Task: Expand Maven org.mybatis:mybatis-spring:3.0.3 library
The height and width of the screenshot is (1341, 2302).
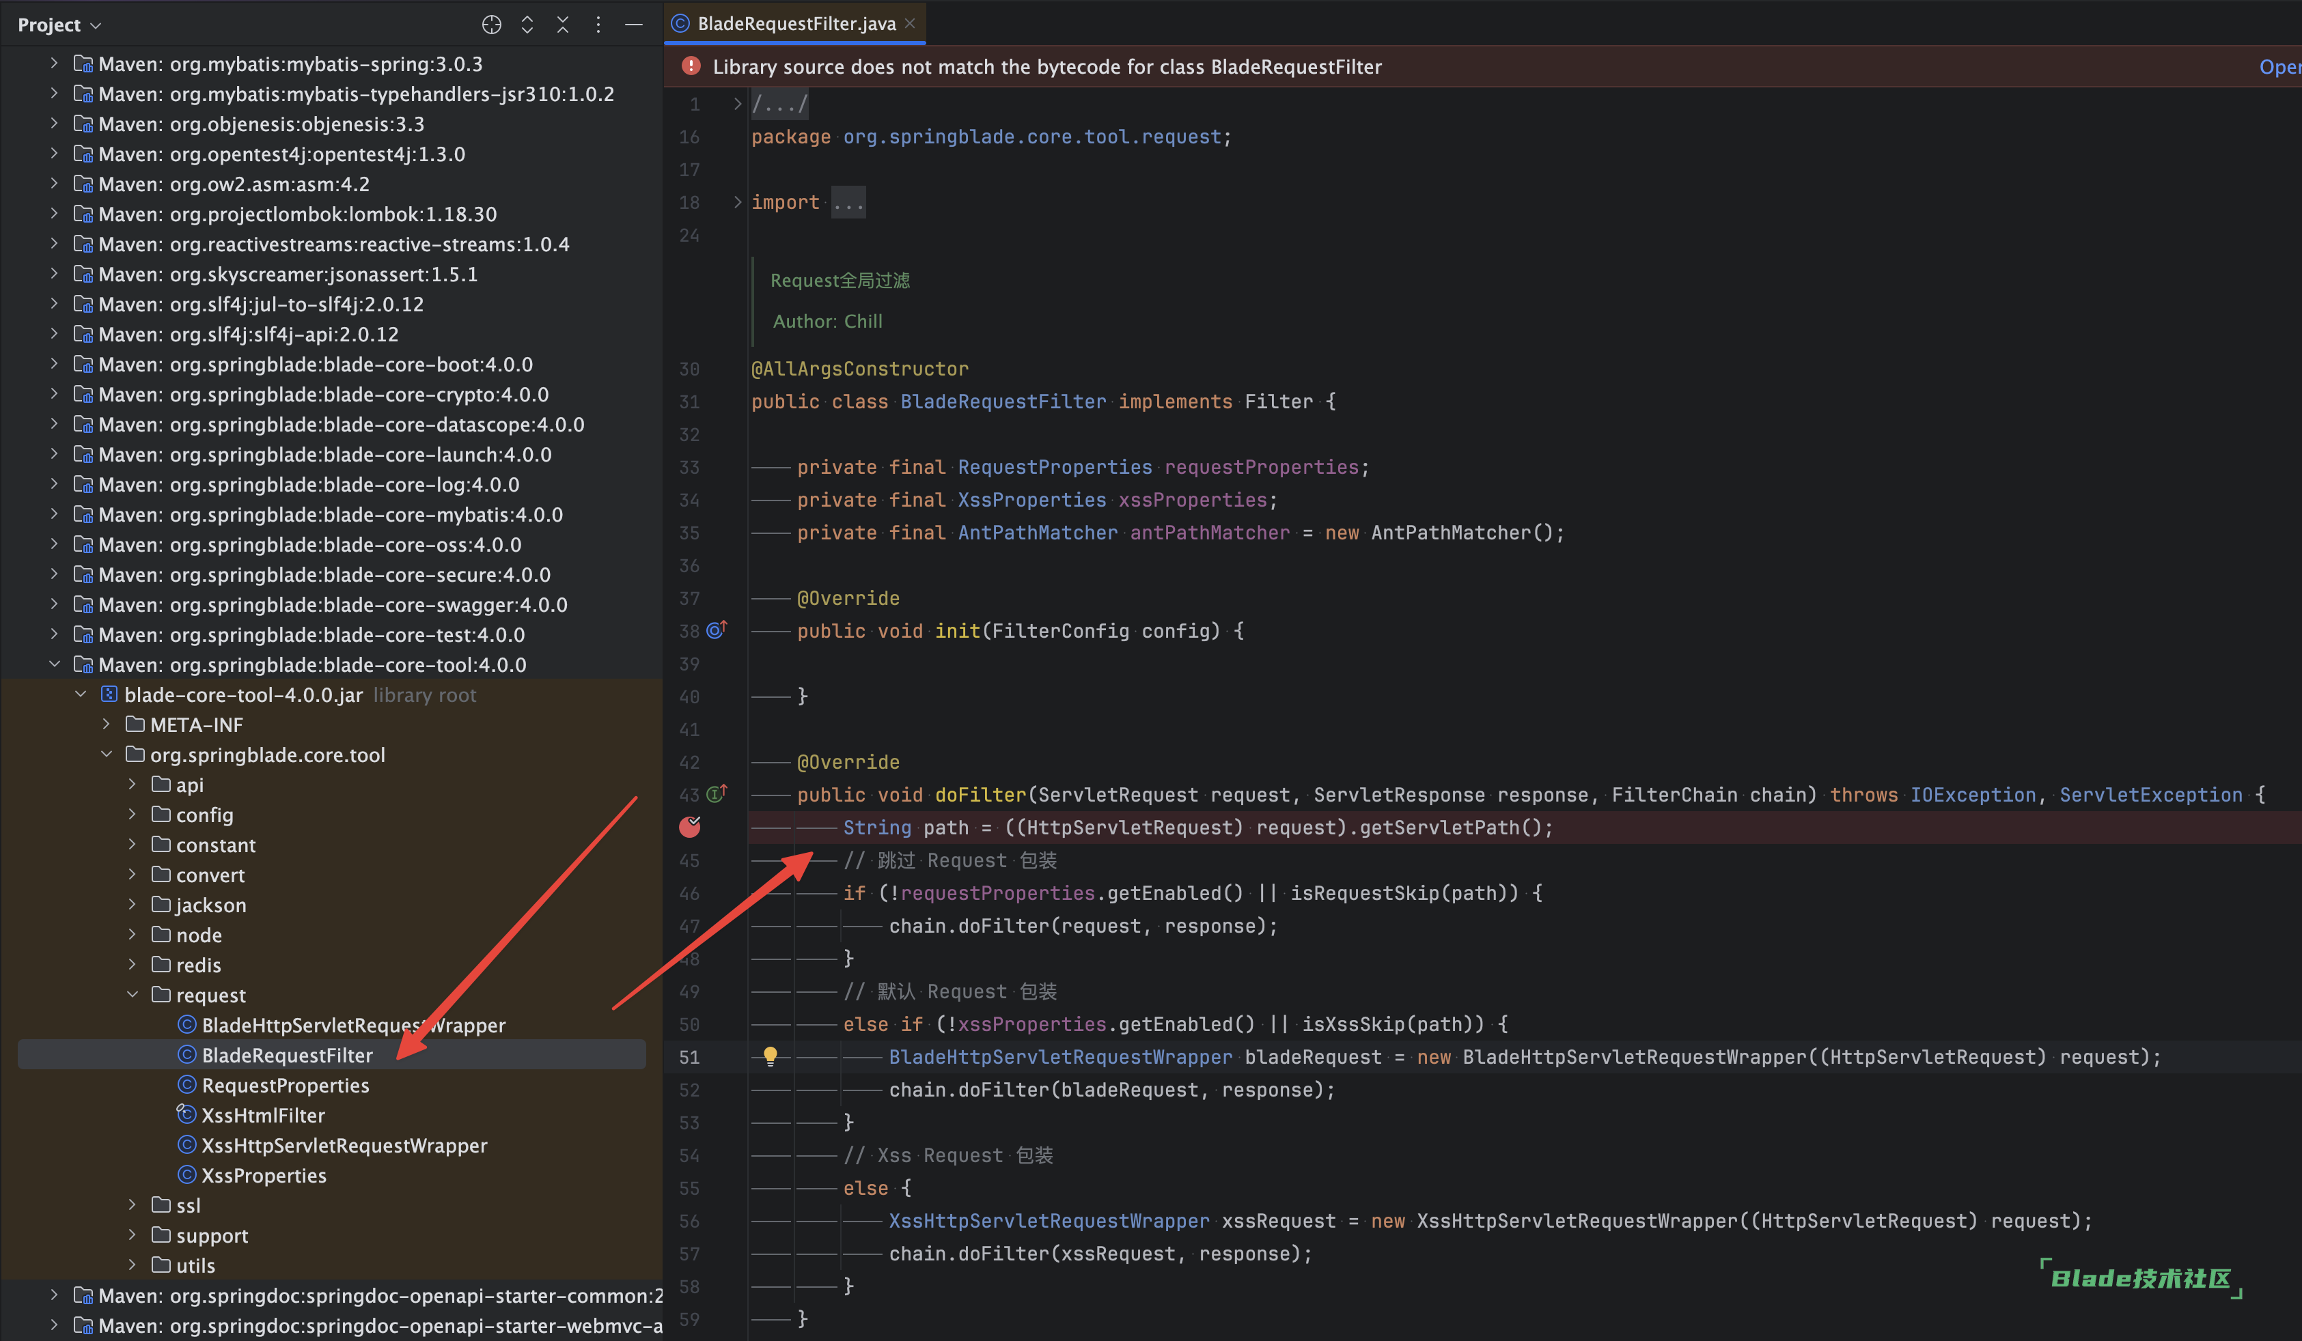Action: 54,64
